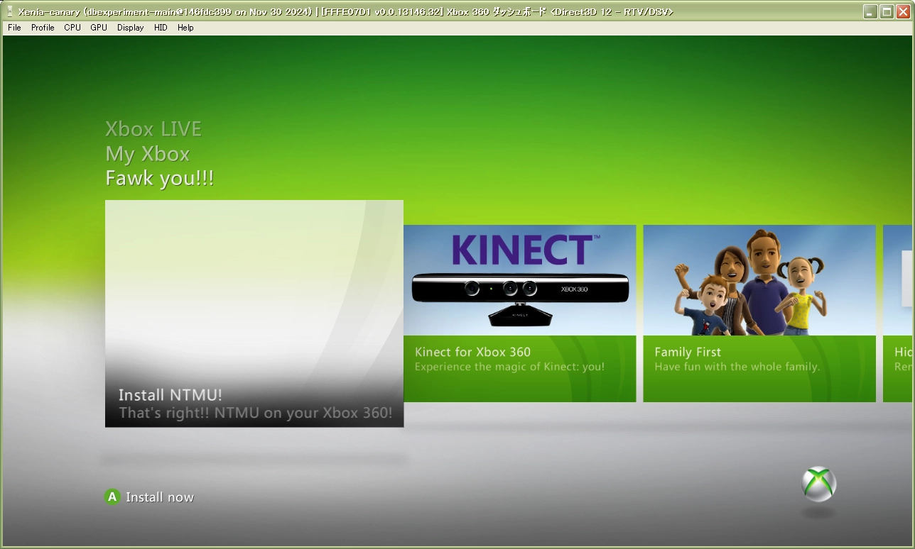
Task: Open the CPU menu
Action: point(72,28)
